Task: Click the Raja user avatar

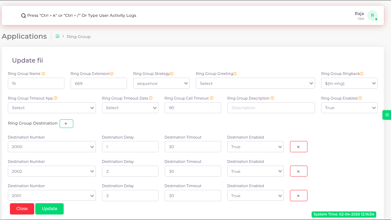Action: tap(372, 15)
